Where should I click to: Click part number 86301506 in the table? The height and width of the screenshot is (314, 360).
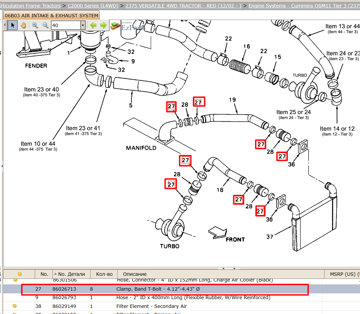65,280
